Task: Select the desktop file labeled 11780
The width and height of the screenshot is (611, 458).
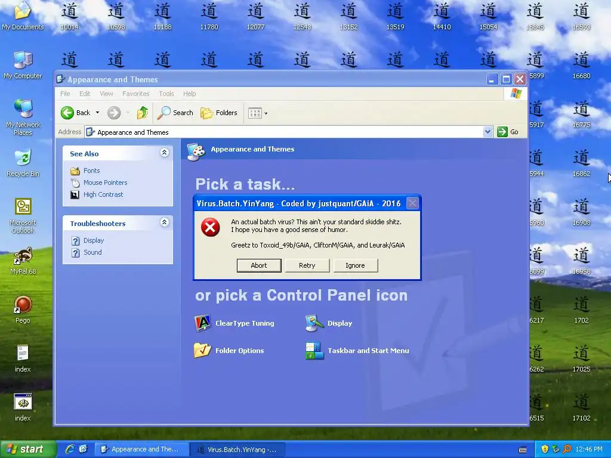Action: point(209,16)
